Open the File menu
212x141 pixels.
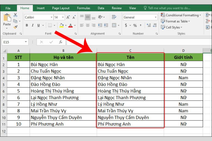(x=8, y=8)
